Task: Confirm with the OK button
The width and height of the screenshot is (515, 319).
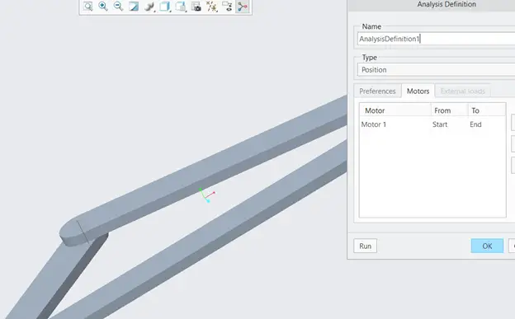Action: coord(487,246)
